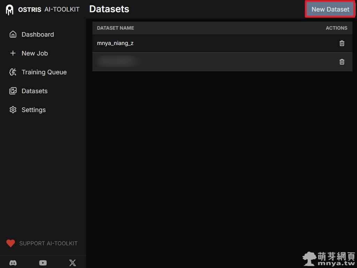Open the Support AI-Toolkit link
The image size is (357, 268).
[x=48, y=243]
